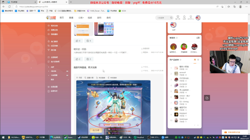Open user acewolf in ranking list
The width and height of the screenshot is (250, 140).
click(182, 72)
